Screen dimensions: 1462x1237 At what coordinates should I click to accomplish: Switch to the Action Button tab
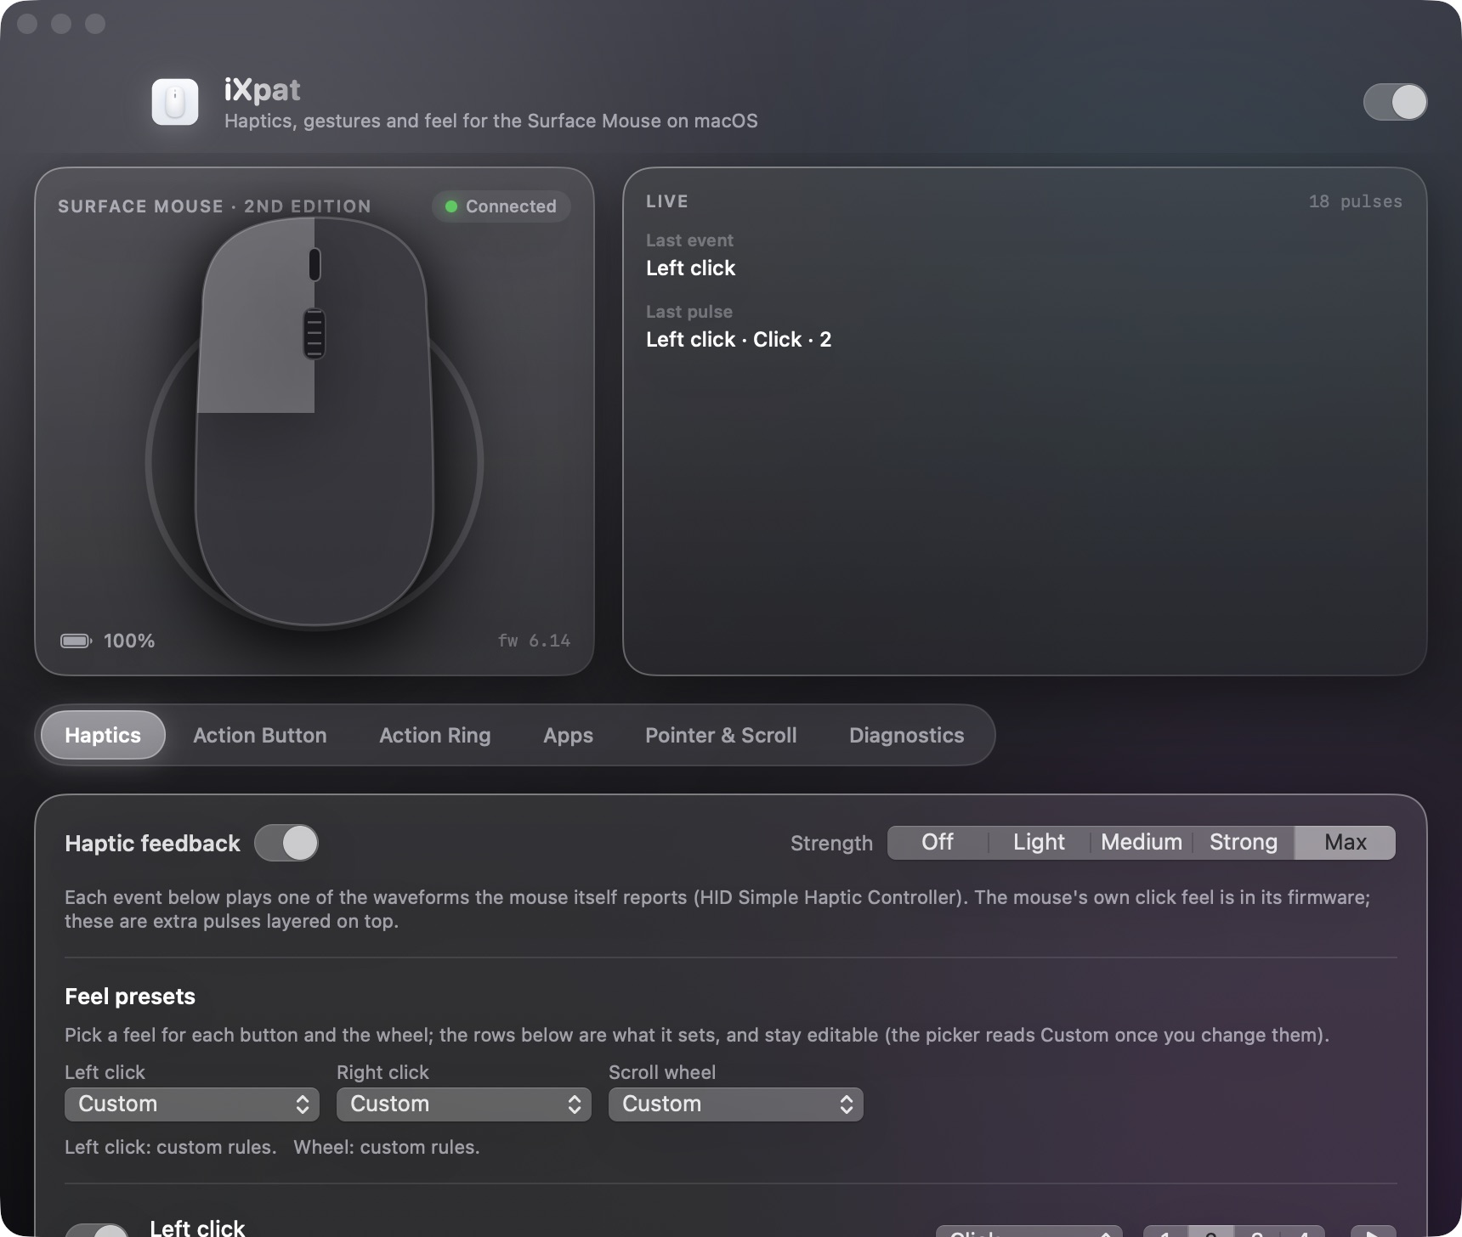[x=260, y=735]
